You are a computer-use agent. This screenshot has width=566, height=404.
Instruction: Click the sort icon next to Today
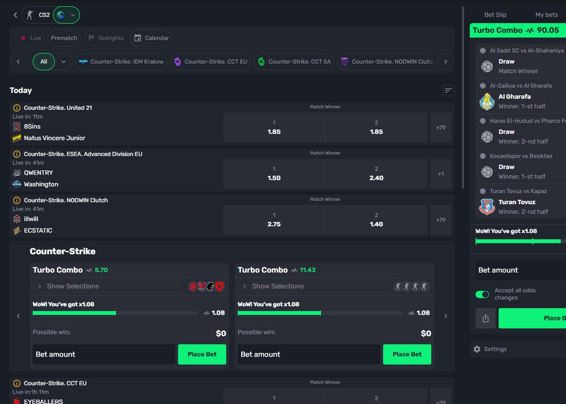click(448, 91)
